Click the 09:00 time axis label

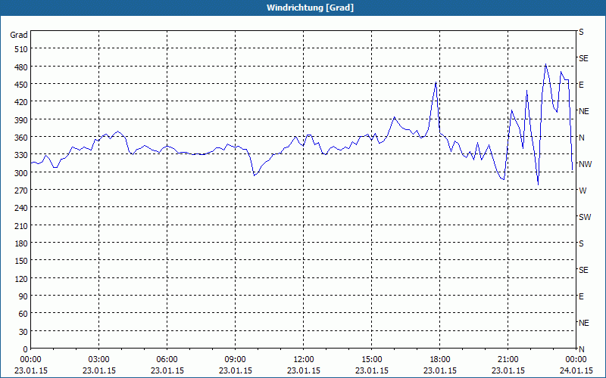(236, 359)
